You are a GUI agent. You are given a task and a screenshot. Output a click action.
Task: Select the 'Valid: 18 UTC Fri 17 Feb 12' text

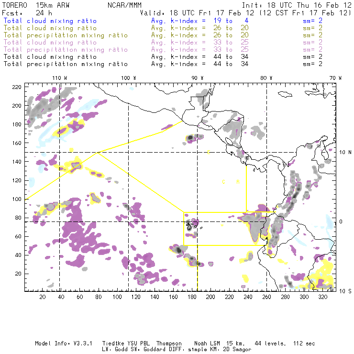[x=197, y=13]
